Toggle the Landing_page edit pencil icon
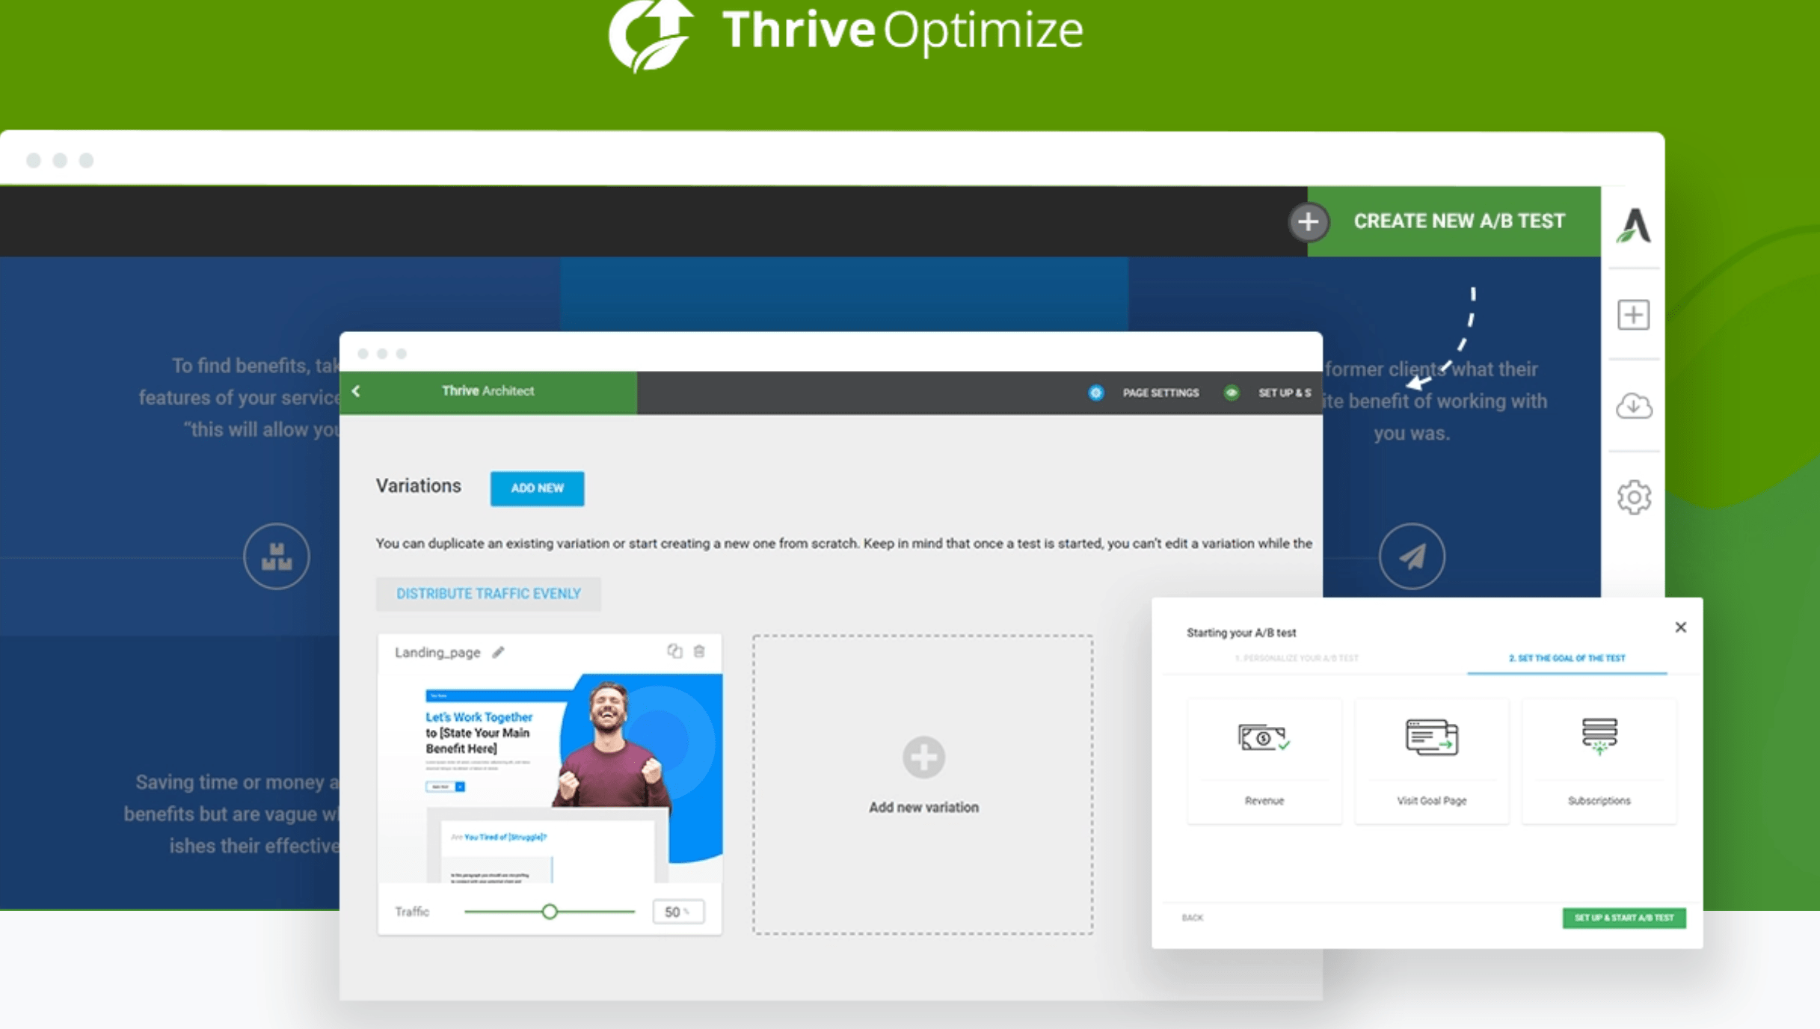Image resolution: width=1820 pixels, height=1029 pixels. pyautogui.click(x=500, y=650)
